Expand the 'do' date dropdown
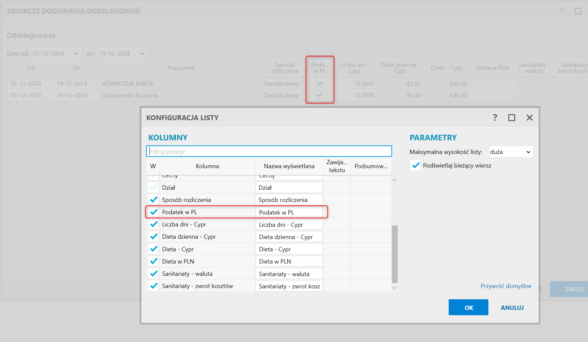This screenshot has width=588, height=342. (142, 54)
